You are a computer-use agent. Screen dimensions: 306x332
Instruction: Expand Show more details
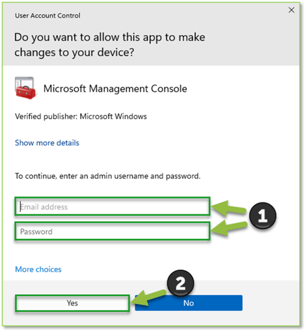[x=47, y=143]
